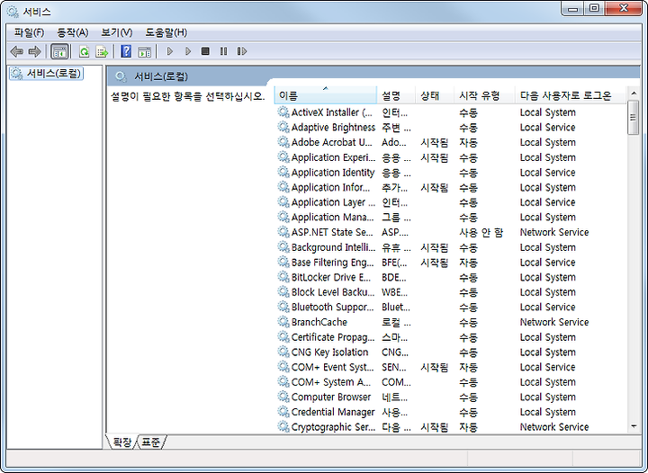Click the title bar services gear icon
The height and width of the screenshot is (473, 648).
click(13, 12)
